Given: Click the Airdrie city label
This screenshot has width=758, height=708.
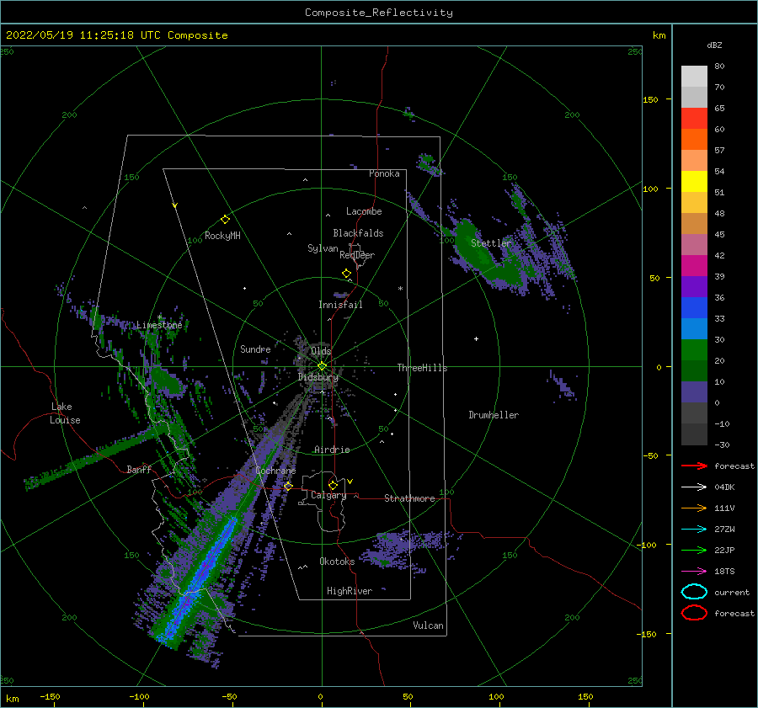Looking at the screenshot, I should coord(332,450).
